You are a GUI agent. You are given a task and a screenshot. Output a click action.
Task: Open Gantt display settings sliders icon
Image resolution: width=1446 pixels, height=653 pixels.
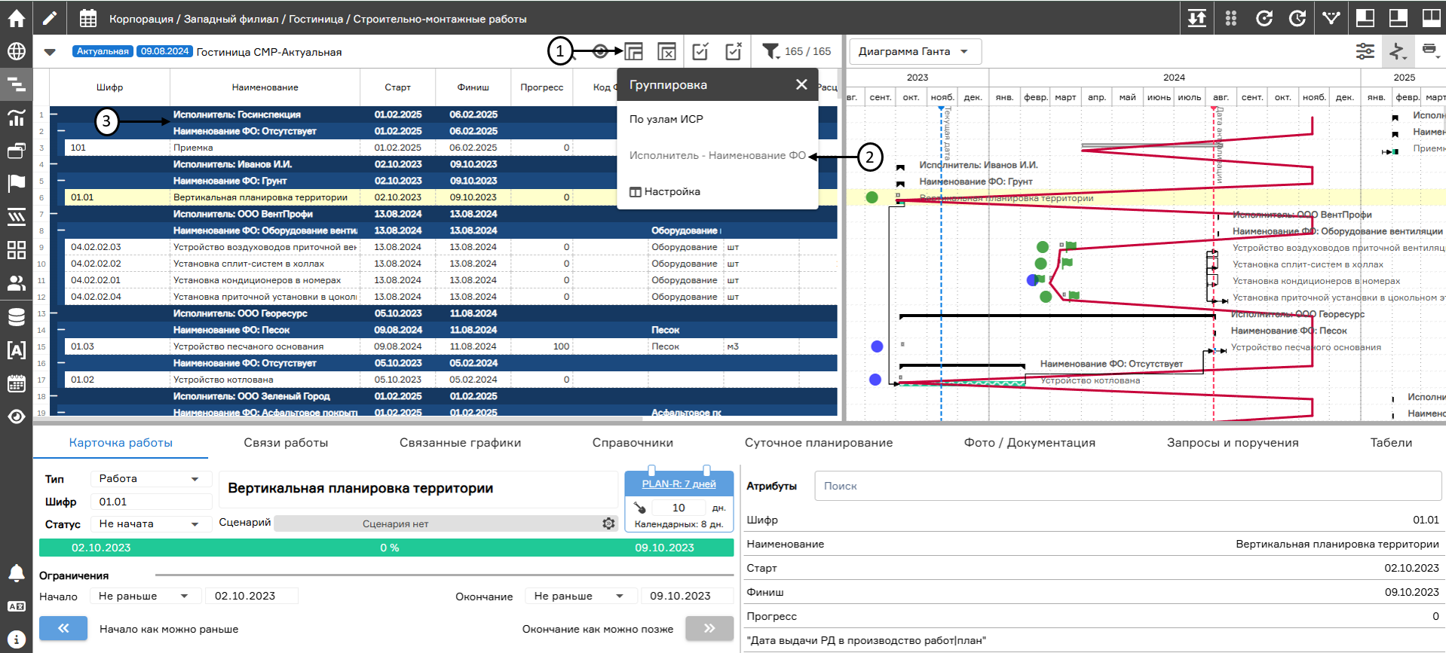[x=1365, y=51]
